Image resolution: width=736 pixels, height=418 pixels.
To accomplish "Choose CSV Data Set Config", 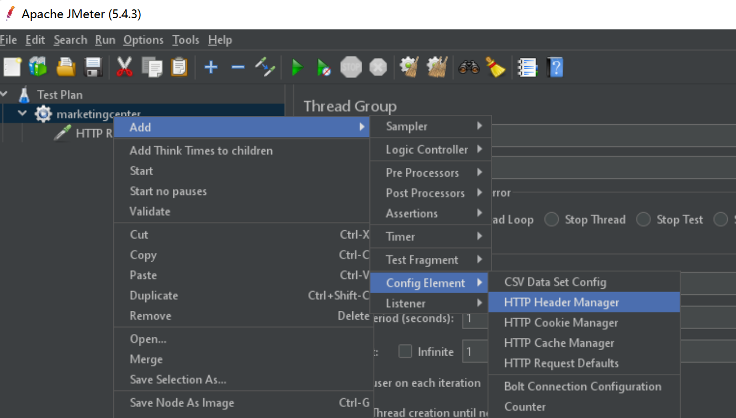I will point(584,282).
